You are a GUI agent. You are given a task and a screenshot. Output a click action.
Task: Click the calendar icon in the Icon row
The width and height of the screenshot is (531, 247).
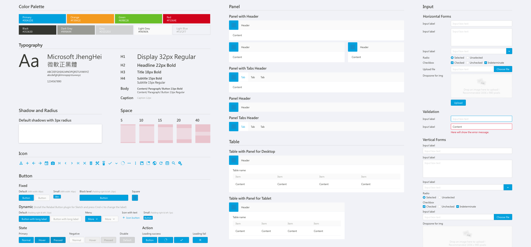click(46, 163)
